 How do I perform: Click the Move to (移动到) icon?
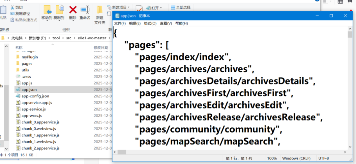click(x=47, y=10)
